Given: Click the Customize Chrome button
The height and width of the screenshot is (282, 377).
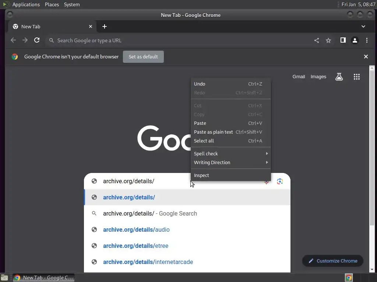Looking at the screenshot, I should (333, 261).
